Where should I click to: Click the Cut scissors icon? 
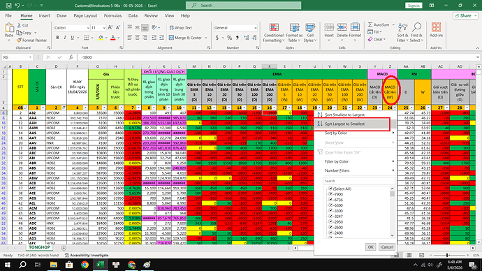(19, 25)
